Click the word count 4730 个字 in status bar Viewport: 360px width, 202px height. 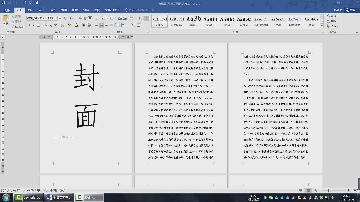click(x=33, y=190)
